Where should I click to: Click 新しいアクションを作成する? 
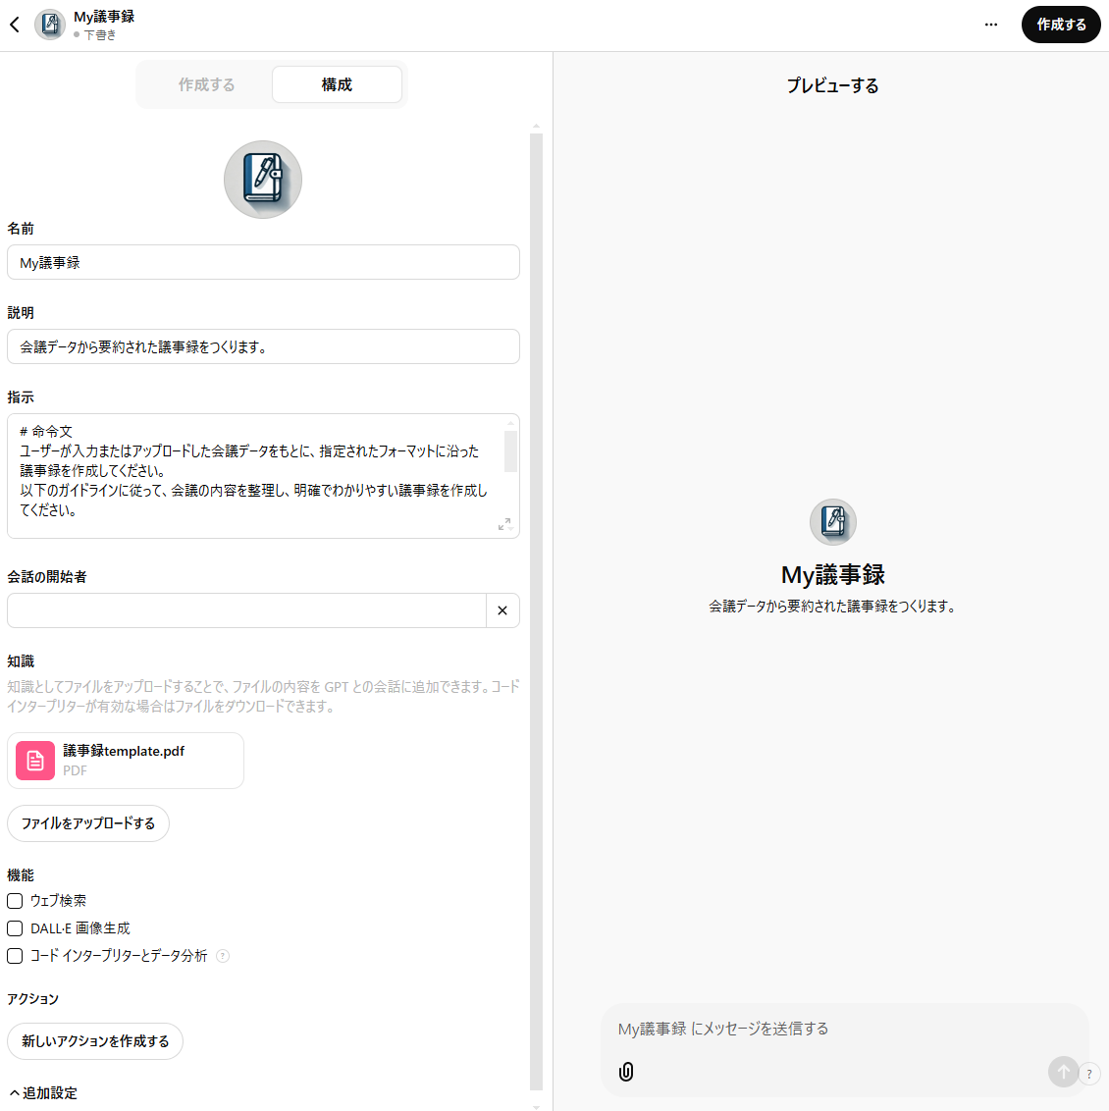click(x=95, y=1041)
